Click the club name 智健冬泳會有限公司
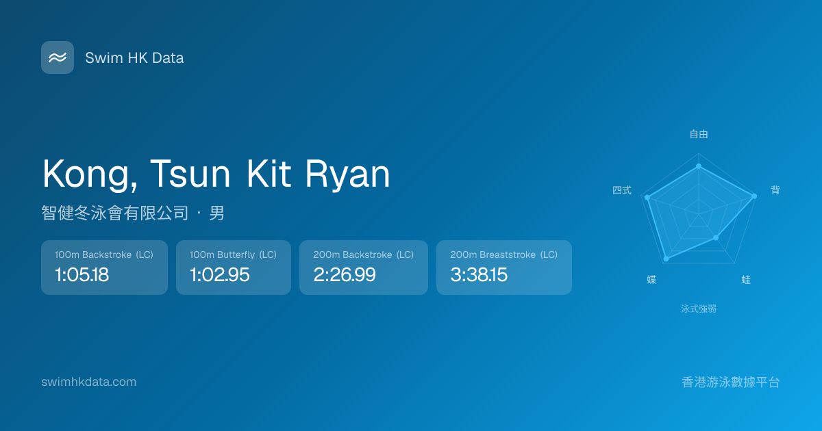Viewport: 822px width, 431px height. (114, 213)
